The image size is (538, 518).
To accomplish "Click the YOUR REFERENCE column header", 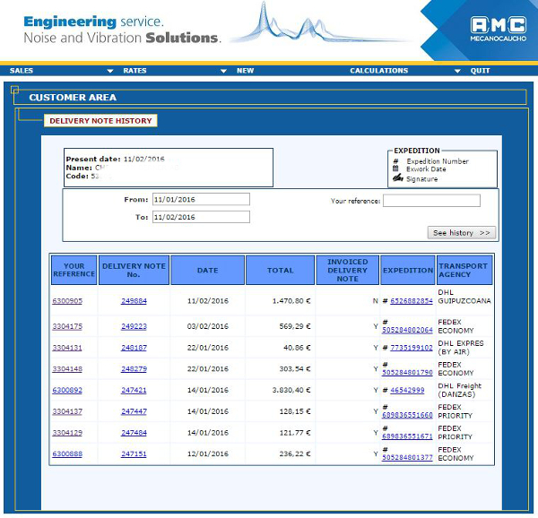I will click(x=74, y=270).
